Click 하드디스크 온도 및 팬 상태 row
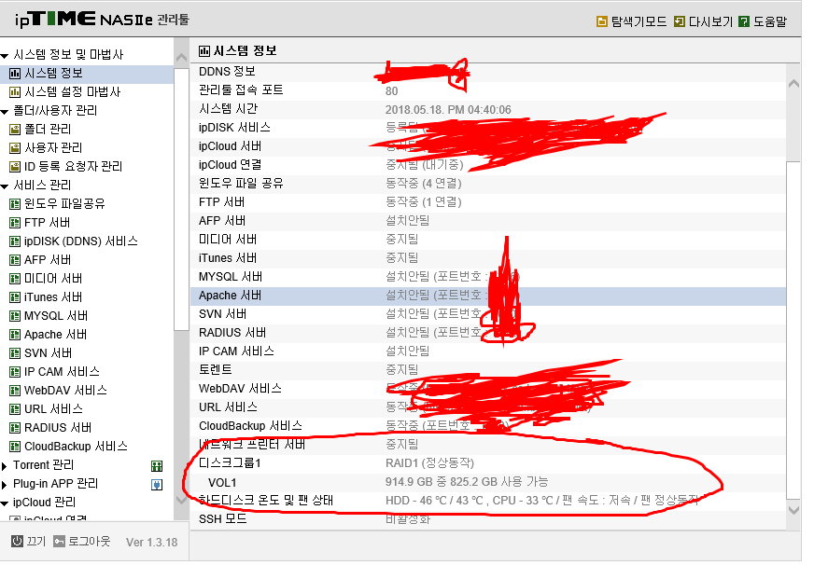 [488, 501]
